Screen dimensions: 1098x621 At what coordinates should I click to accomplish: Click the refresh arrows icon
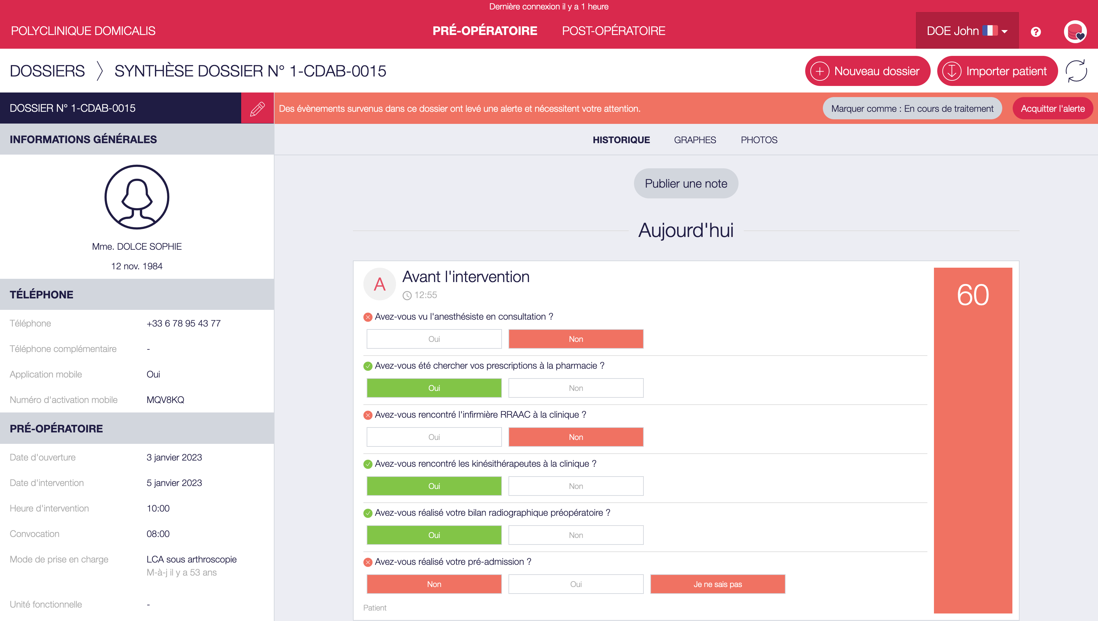[1076, 71]
